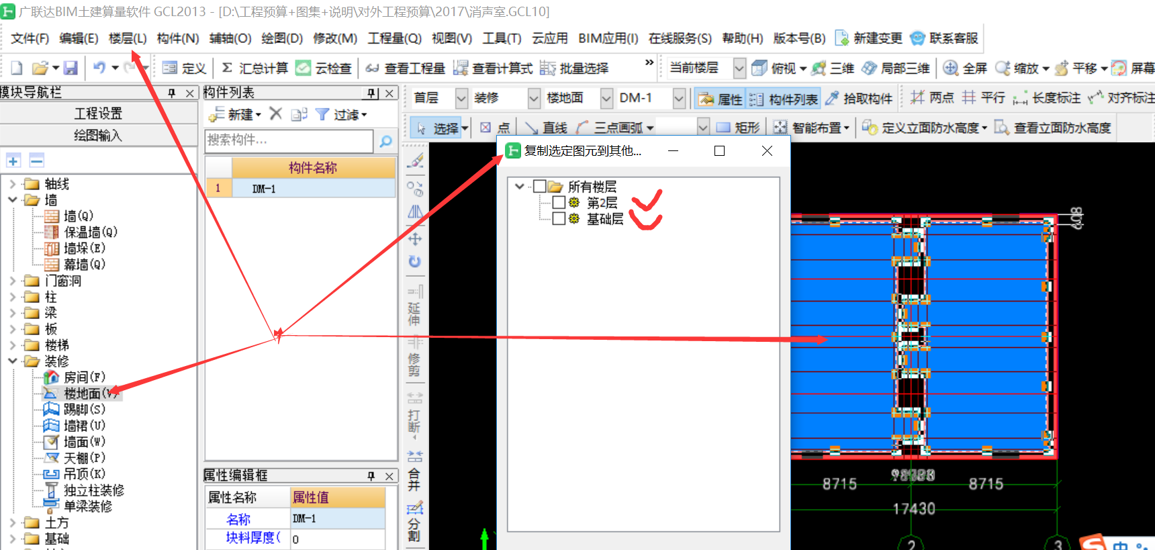Click the search magnifier icon in component list
The width and height of the screenshot is (1155, 550).
point(385,141)
